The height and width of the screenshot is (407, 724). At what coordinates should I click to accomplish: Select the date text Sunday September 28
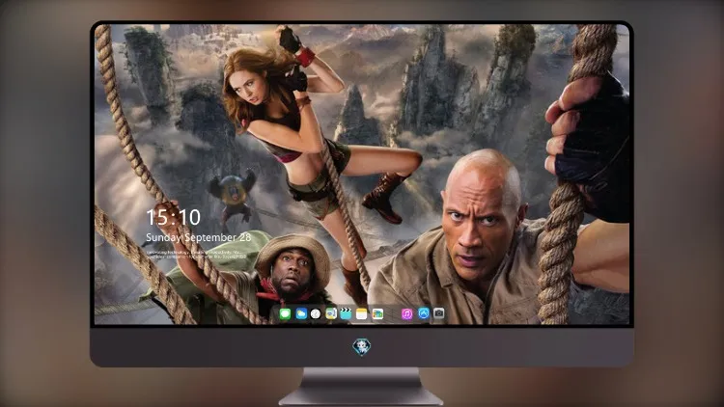(199, 237)
